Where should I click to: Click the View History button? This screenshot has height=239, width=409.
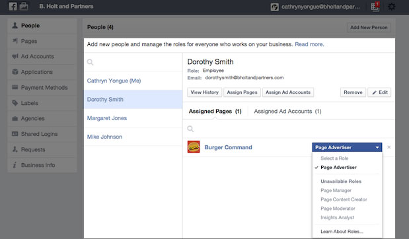coord(205,92)
